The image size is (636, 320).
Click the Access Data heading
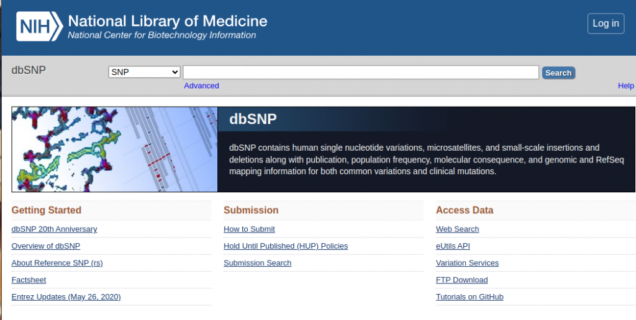465,210
